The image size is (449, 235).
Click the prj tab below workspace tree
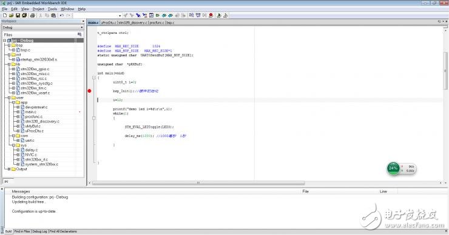tap(8, 182)
